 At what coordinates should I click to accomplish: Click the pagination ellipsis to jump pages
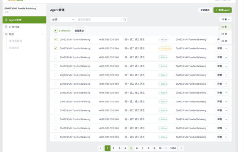point(166,148)
